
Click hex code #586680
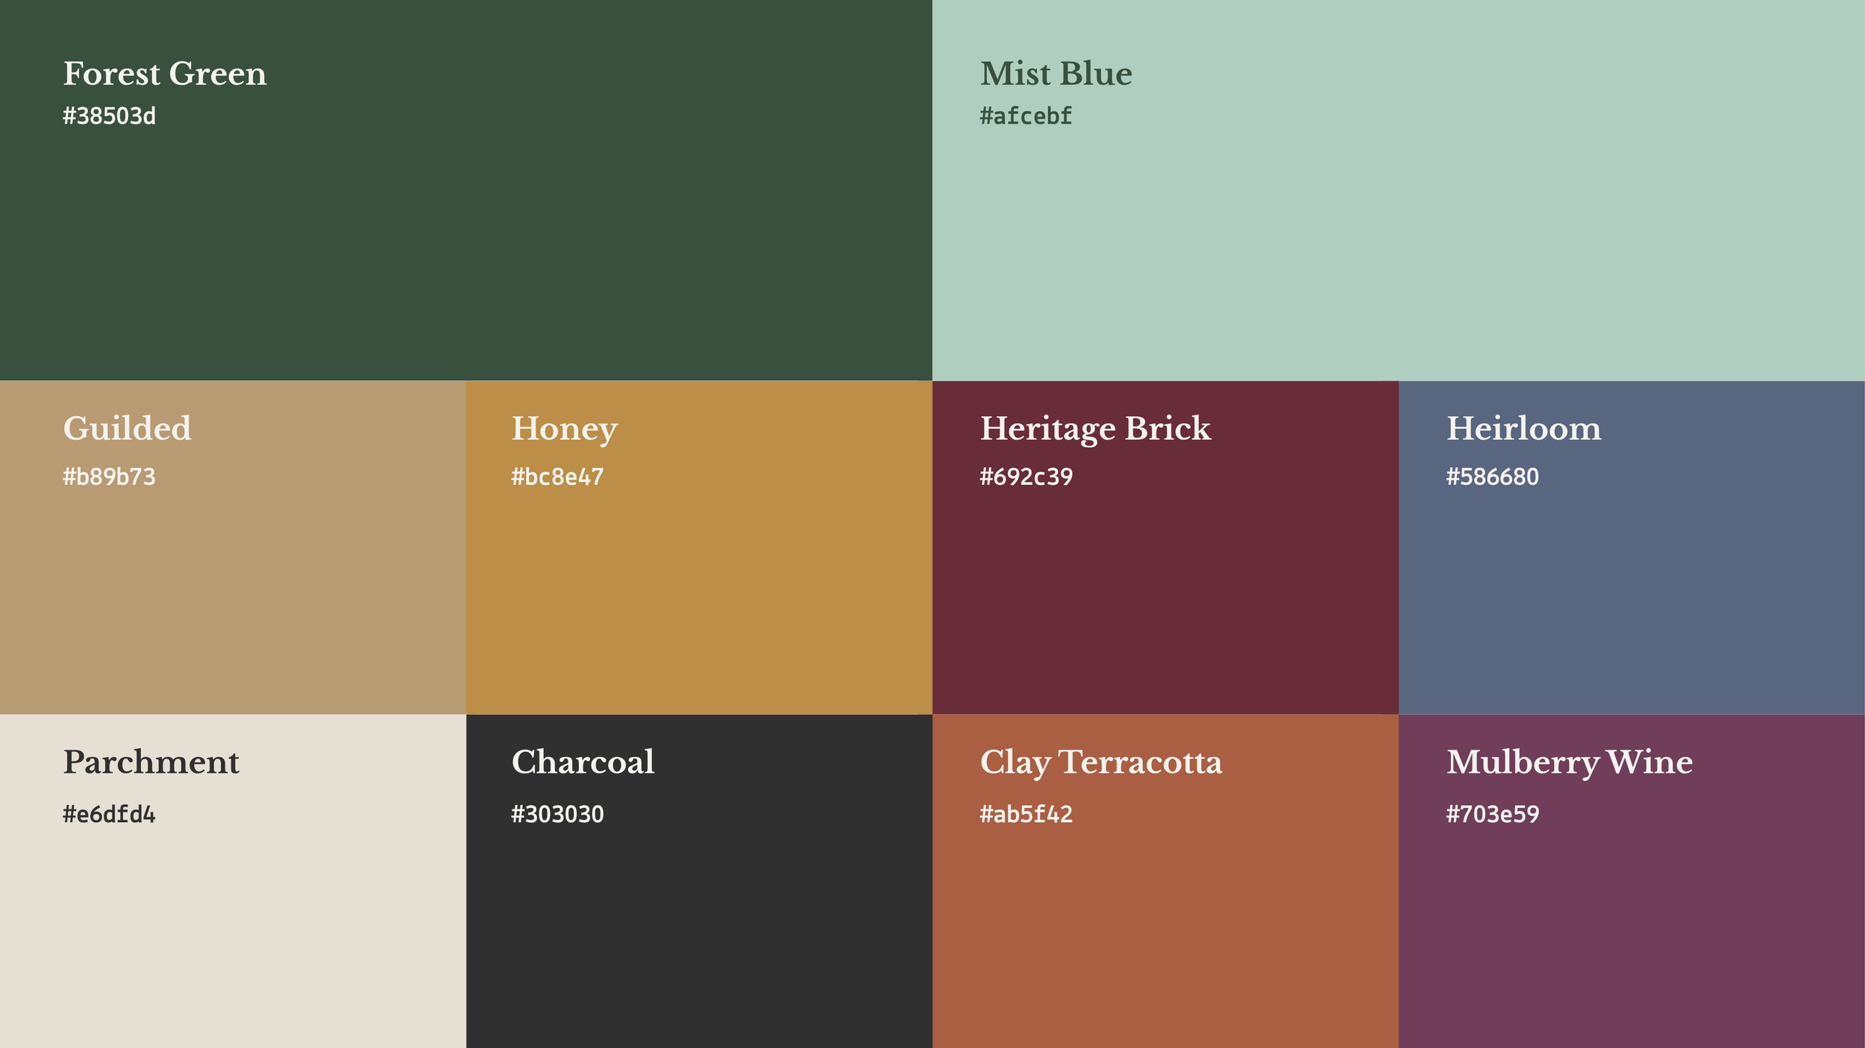click(x=1492, y=477)
